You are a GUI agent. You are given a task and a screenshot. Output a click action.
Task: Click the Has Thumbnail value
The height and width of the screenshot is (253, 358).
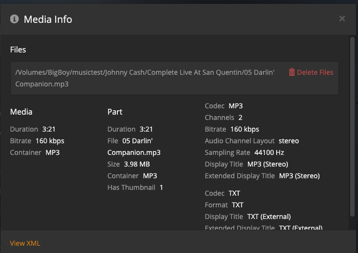(x=161, y=187)
